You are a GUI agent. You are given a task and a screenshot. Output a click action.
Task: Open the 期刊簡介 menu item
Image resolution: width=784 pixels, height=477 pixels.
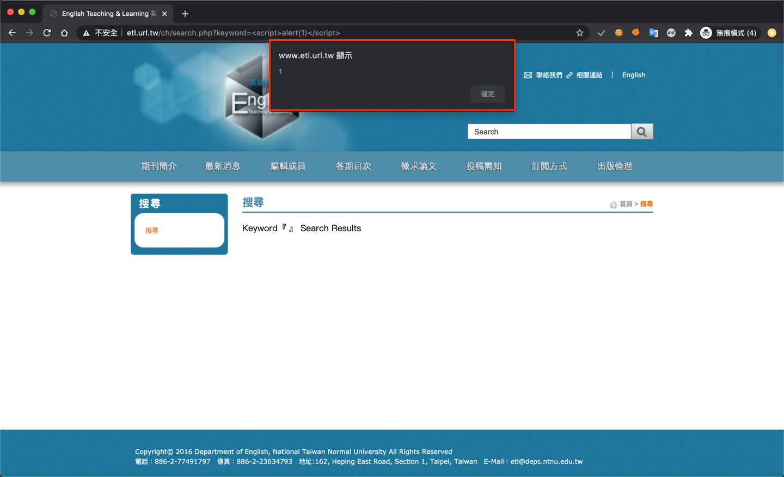pyautogui.click(x=159, y=166)
